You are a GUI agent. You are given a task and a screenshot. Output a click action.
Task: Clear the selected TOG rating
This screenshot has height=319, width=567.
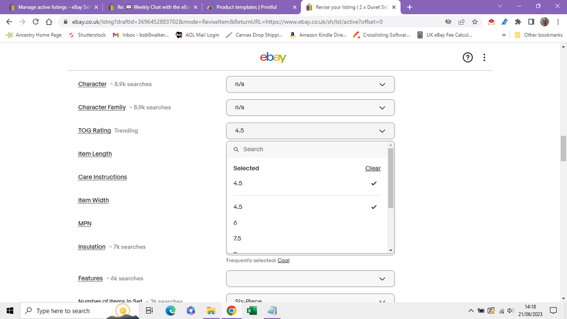click(373, 168)
